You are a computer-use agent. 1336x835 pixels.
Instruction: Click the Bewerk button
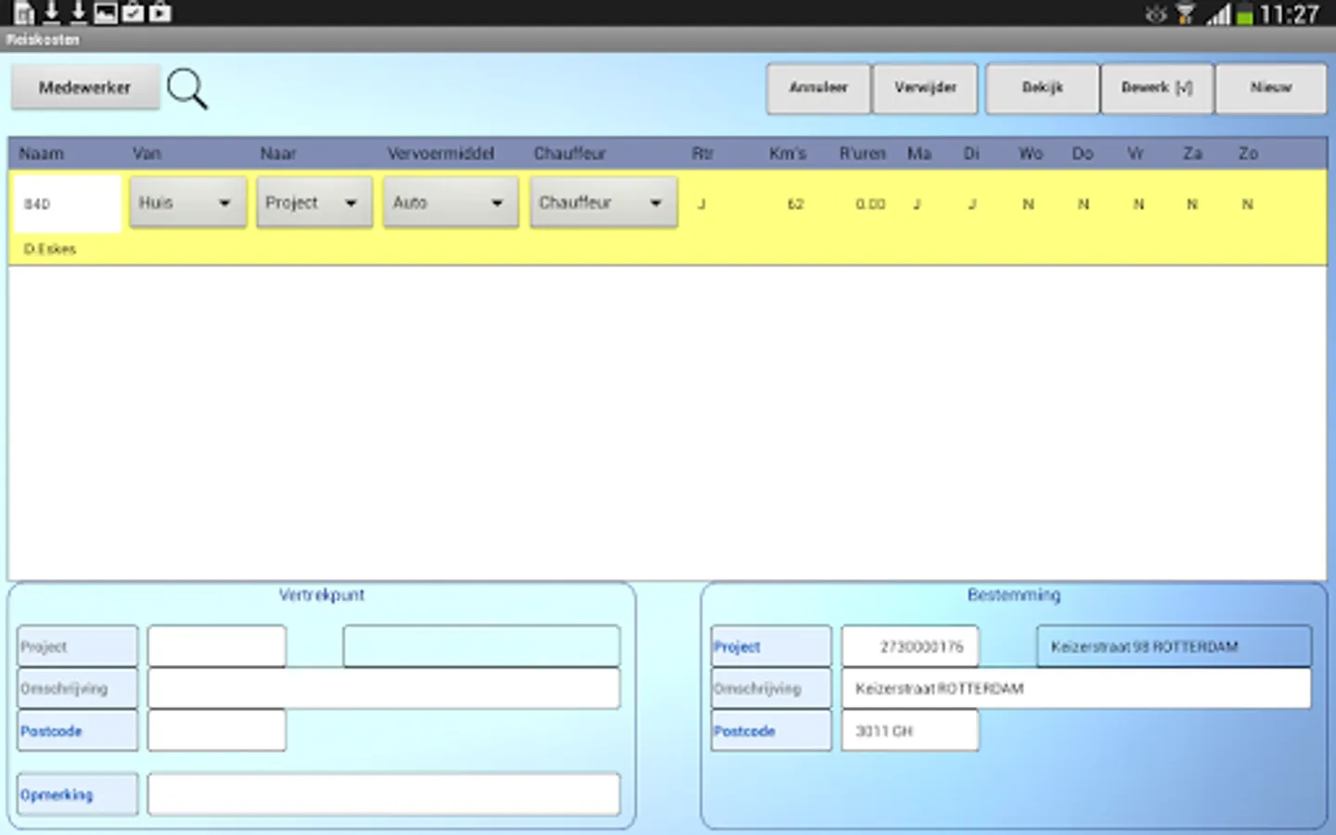tap(1157, 88)
